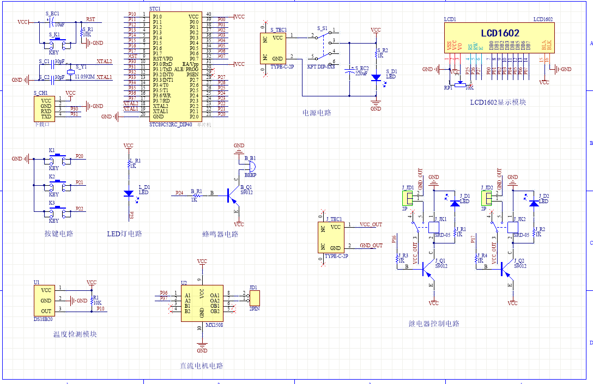This screenshot has width=593, height=384.
Task: Select the STC89C52RC microcontroller chip body
Action: (176, 65)
